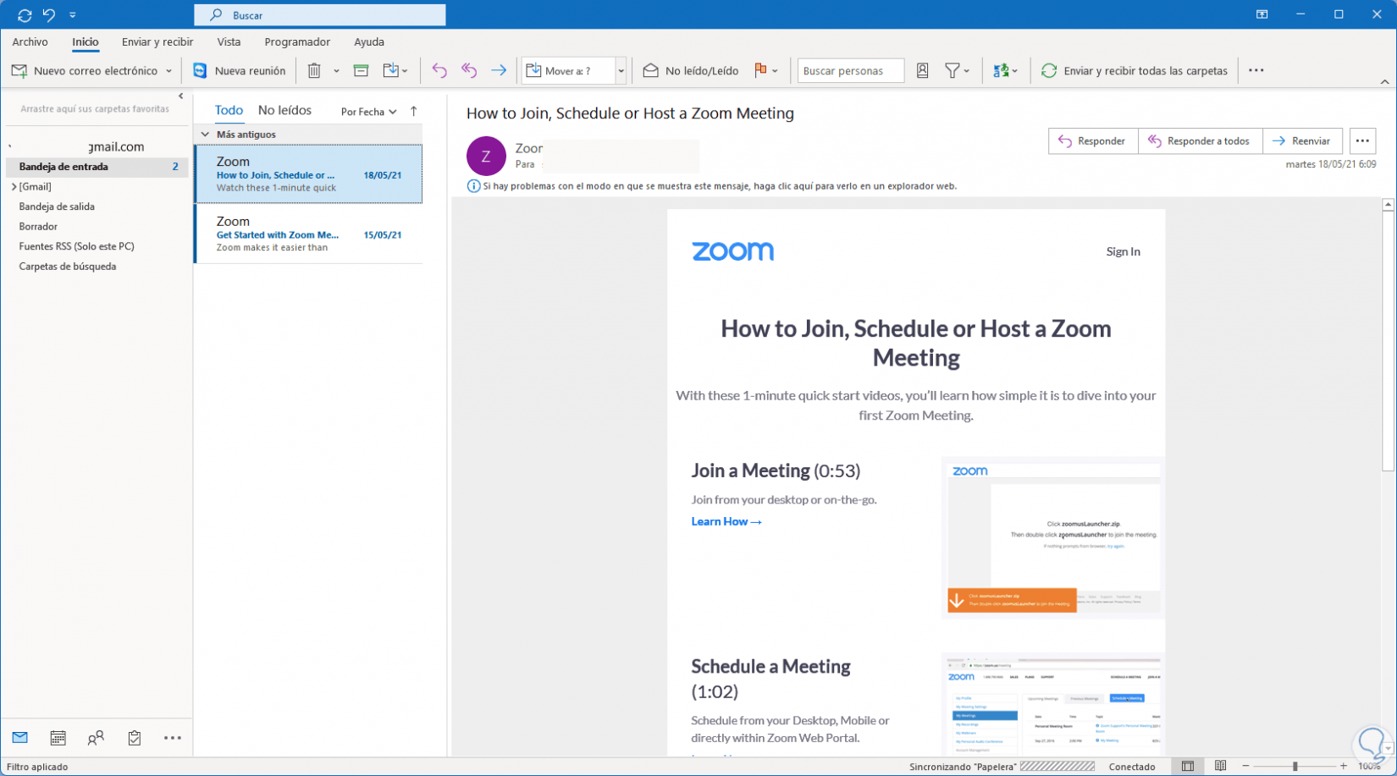
Task: Open the move-to-folder icon dropdown
Action: (x=395, y=71)
